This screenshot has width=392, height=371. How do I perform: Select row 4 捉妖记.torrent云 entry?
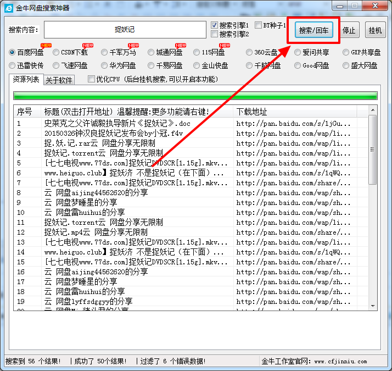tap(191, 153)
